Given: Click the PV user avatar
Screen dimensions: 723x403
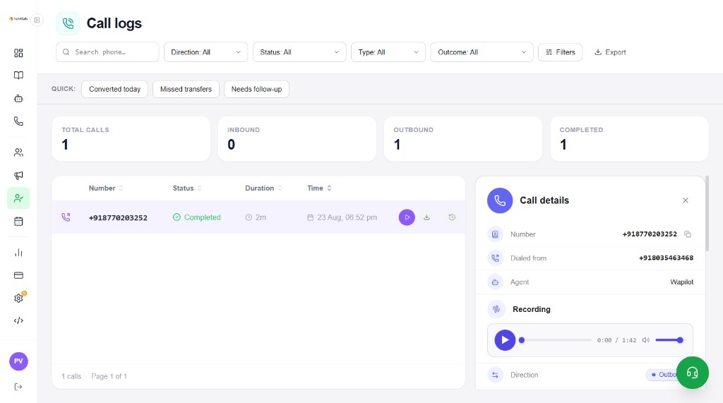Looking at the screenshot, I should [x=18, y=361].
